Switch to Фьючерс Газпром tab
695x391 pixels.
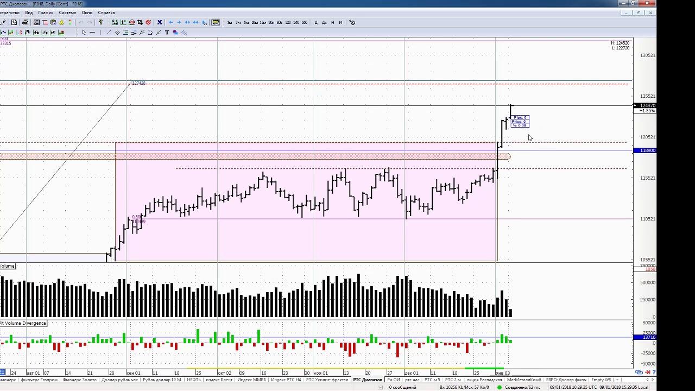pos(39,380)
